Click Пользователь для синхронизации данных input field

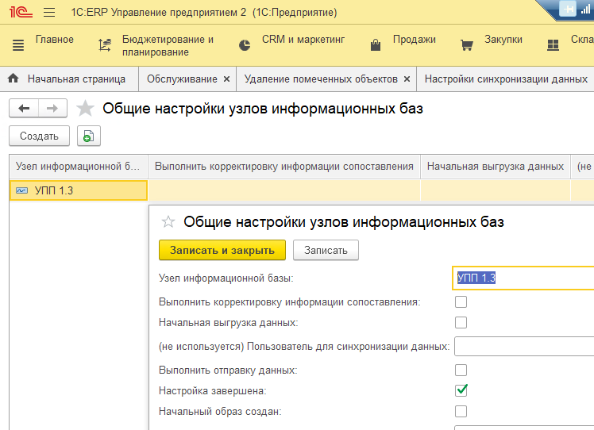tap(524, 347)
